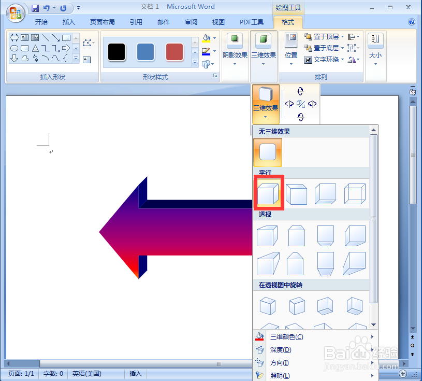The height and width of the screenshot is (381, 422).
Task: Tilt the 3D shape up
Action: click(301, 91)
